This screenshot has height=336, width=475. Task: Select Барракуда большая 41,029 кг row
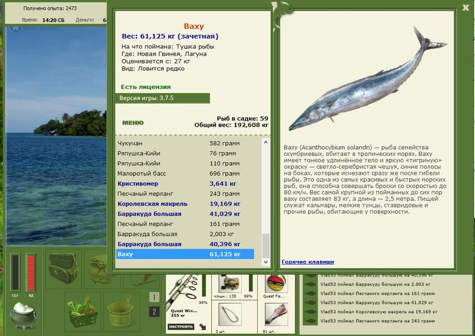(x=185, y=214)
